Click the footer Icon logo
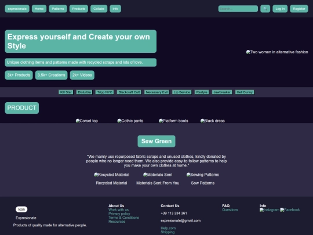313x235 pixels. click(21, 209)
